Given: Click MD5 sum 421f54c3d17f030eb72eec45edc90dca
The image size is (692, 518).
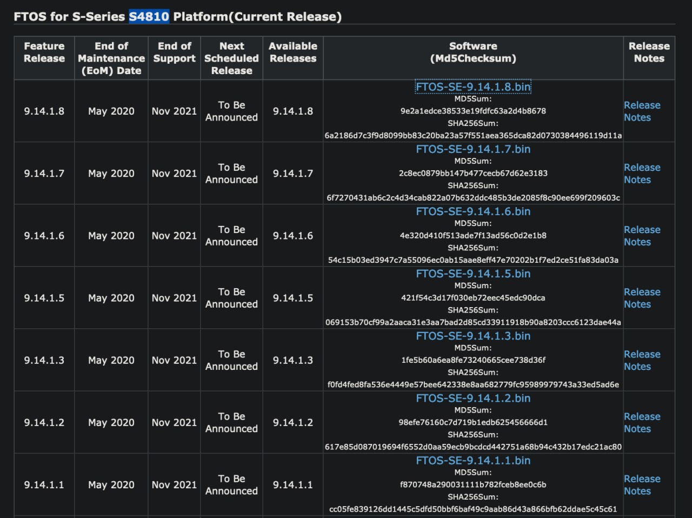Looking at the screenshot, I should pyautogui.click(x=473, y=297).
